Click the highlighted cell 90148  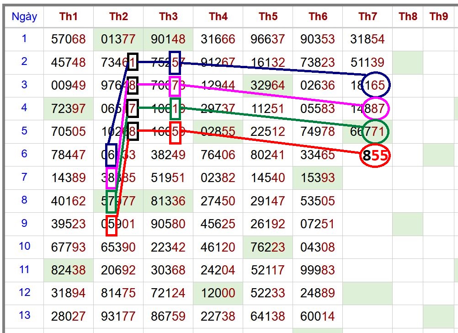168,39
